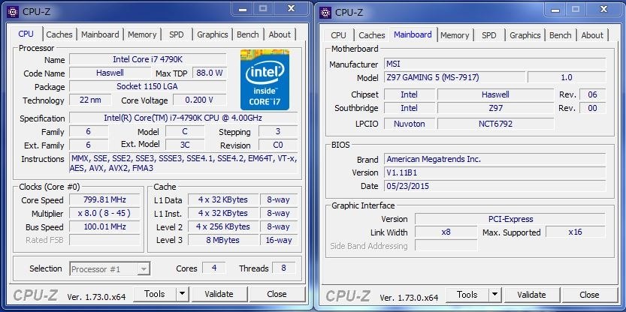
Task: Click the Revision value C0
Action: (x=278, y=145)
